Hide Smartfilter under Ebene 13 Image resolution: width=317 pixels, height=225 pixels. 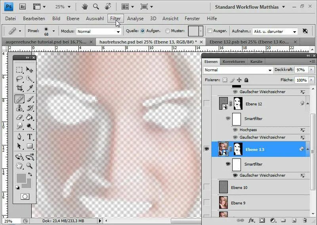click(x=228, y=164)
